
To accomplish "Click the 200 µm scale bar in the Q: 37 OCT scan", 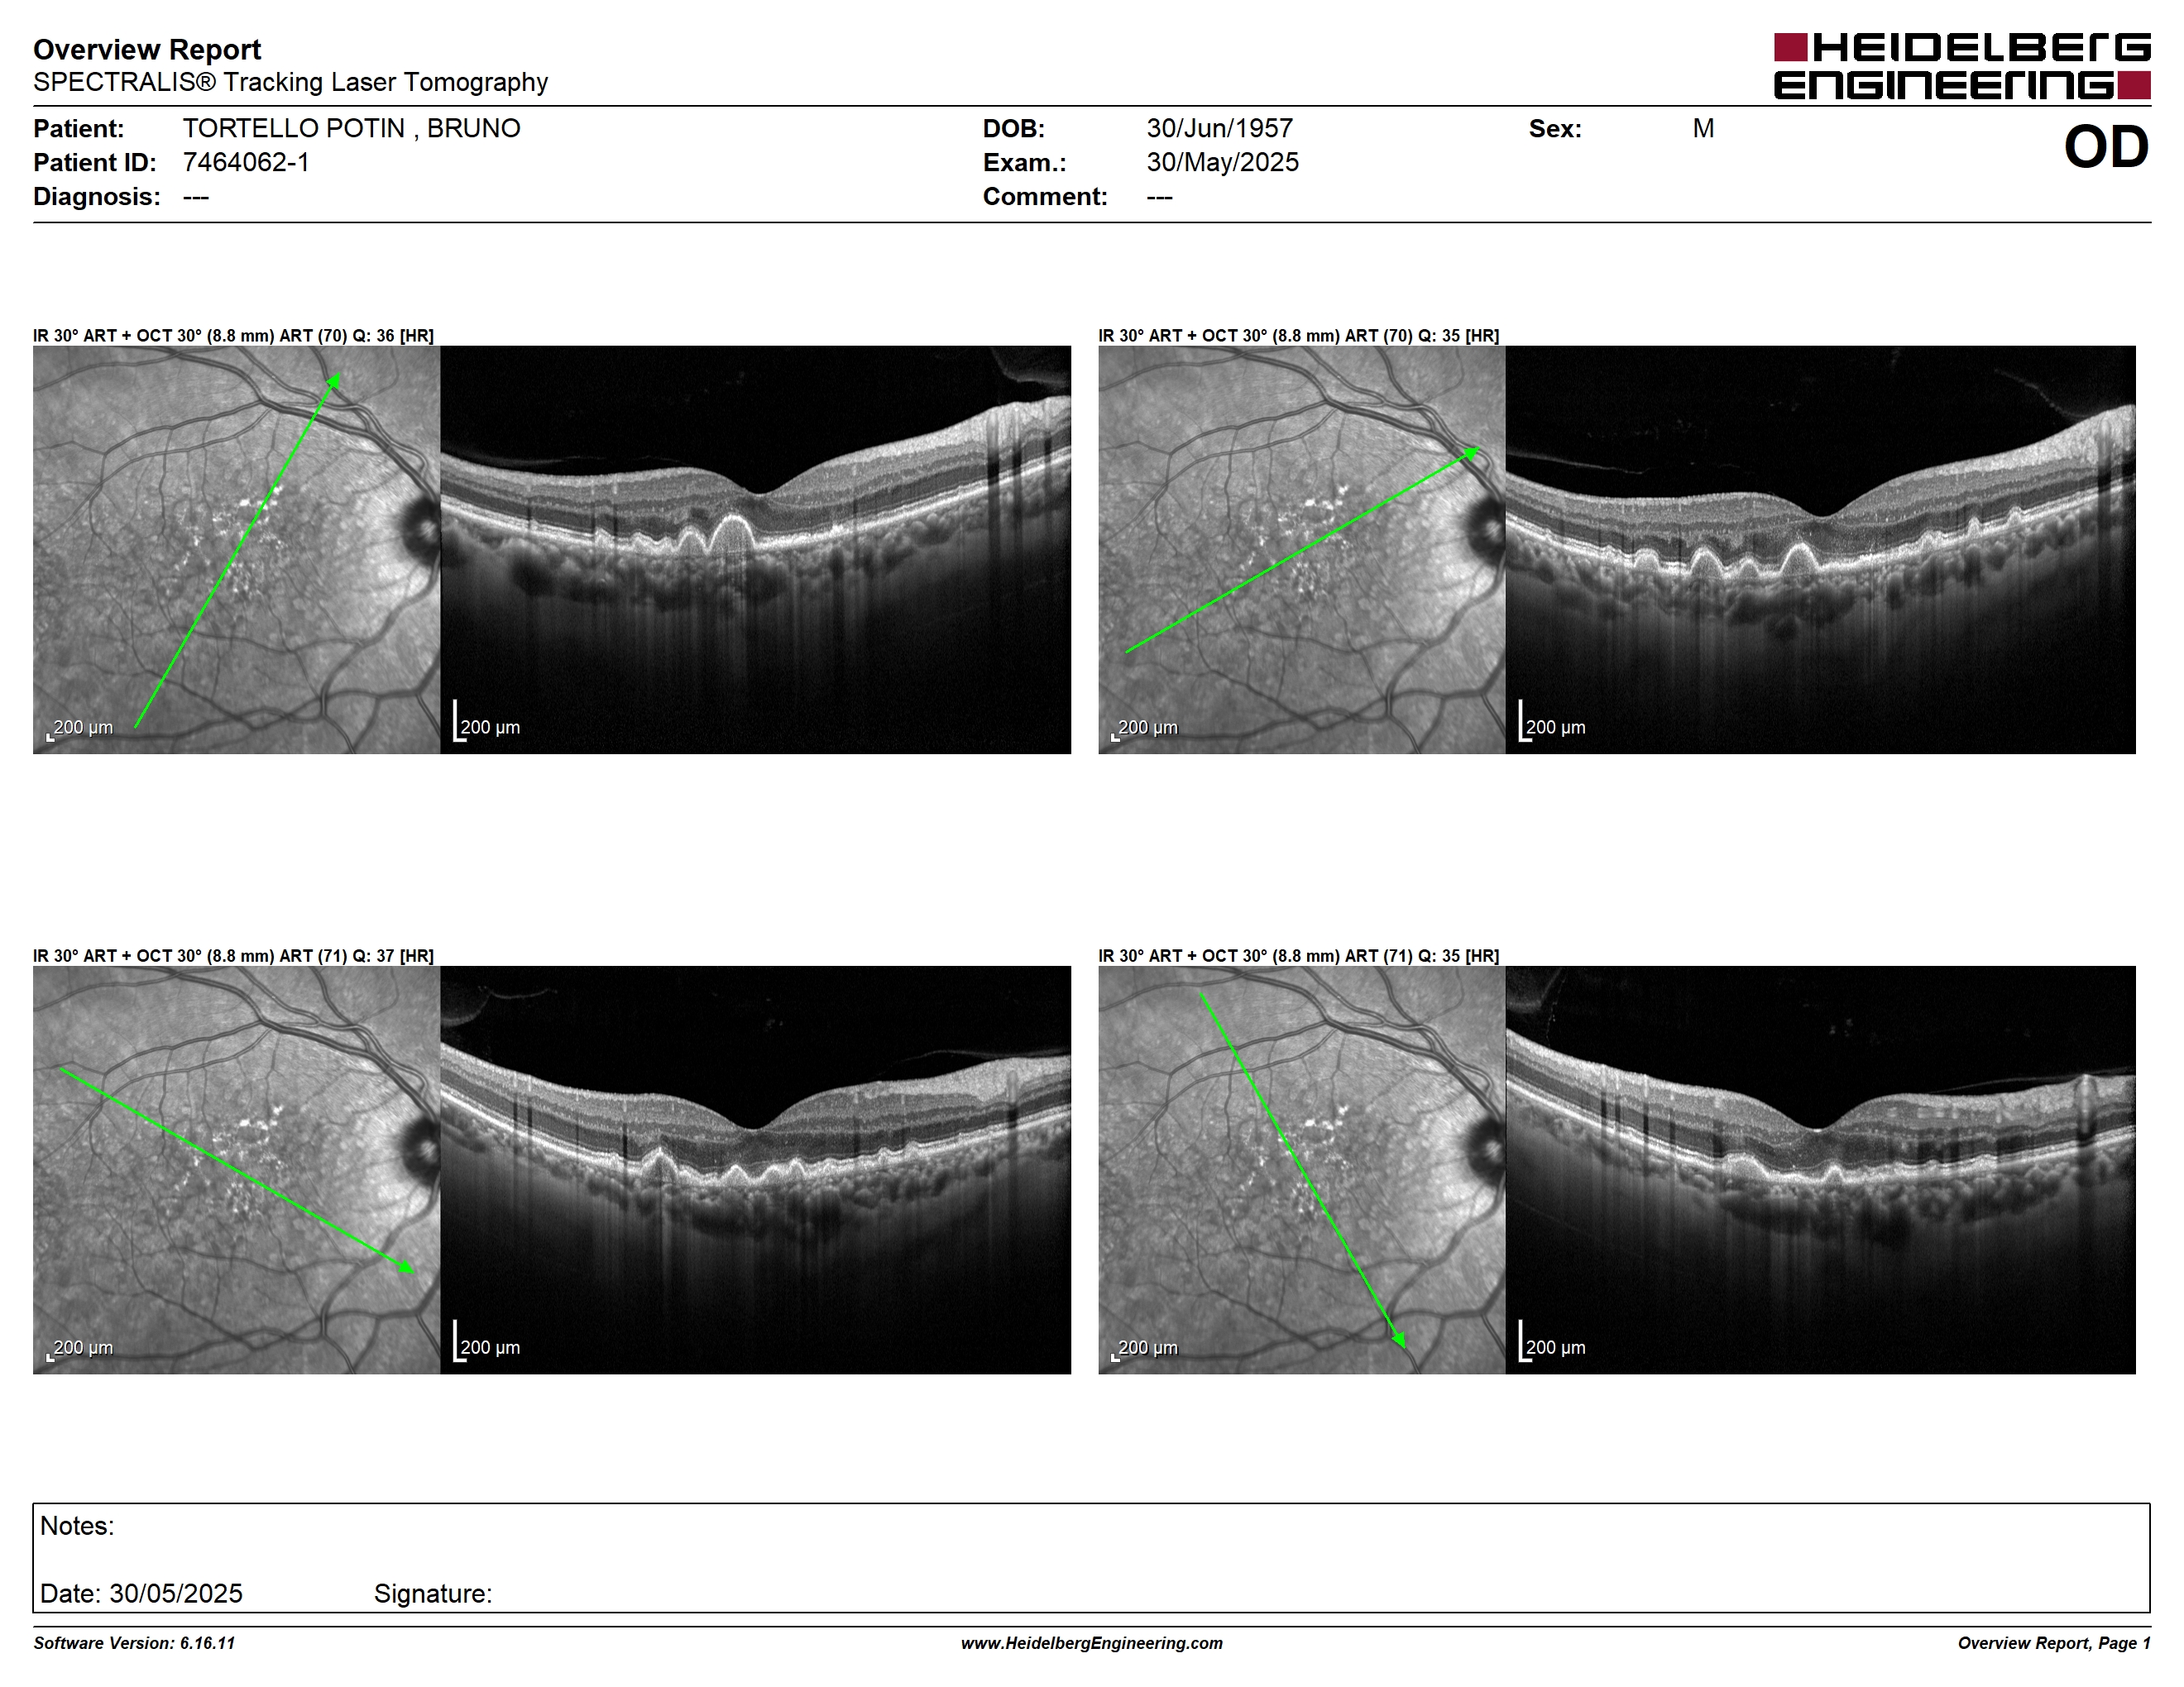I will tap(487, 1342).
